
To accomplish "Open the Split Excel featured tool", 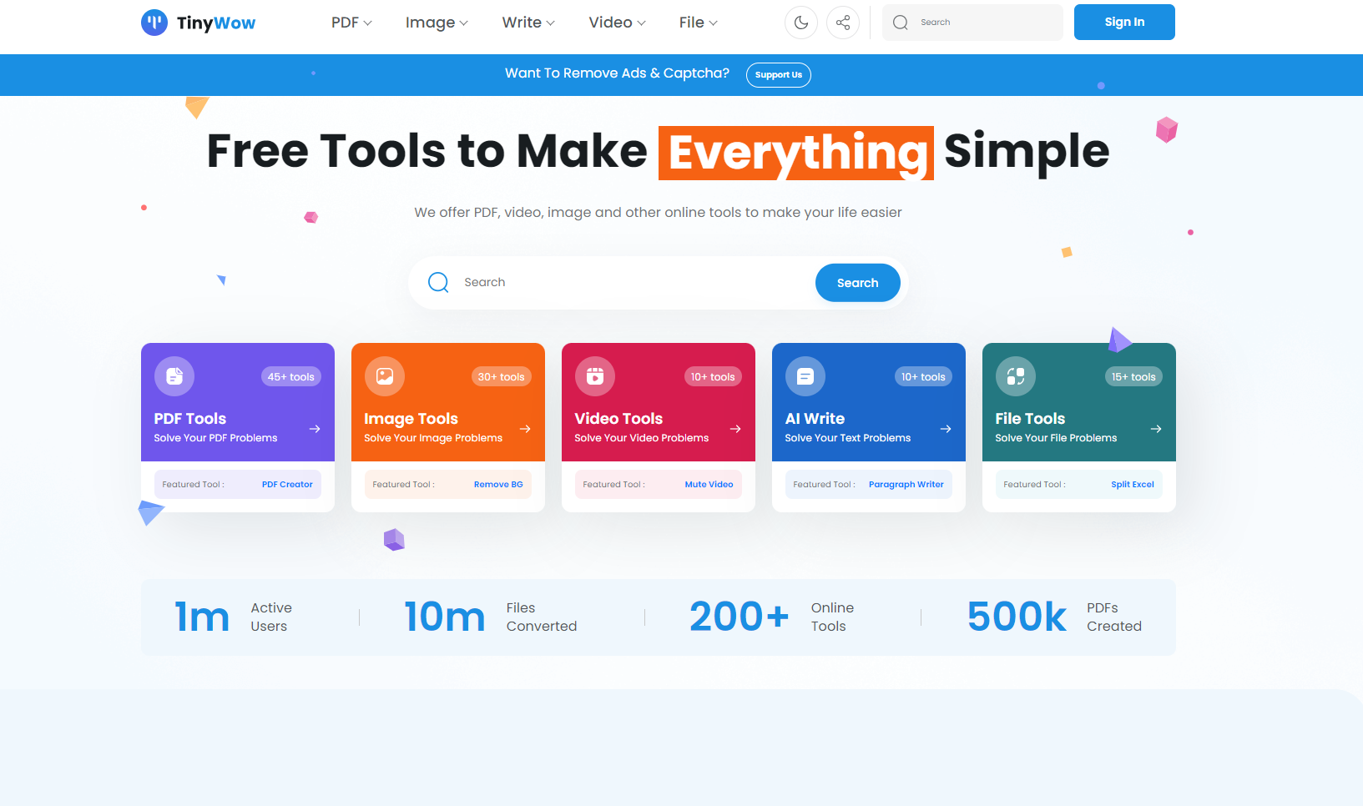I will [1133, 484].
